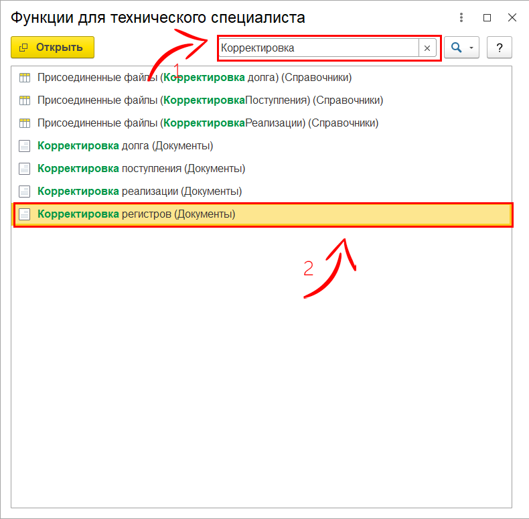
Task: Click the yellow Открыть button
Action: pos(52,48)
